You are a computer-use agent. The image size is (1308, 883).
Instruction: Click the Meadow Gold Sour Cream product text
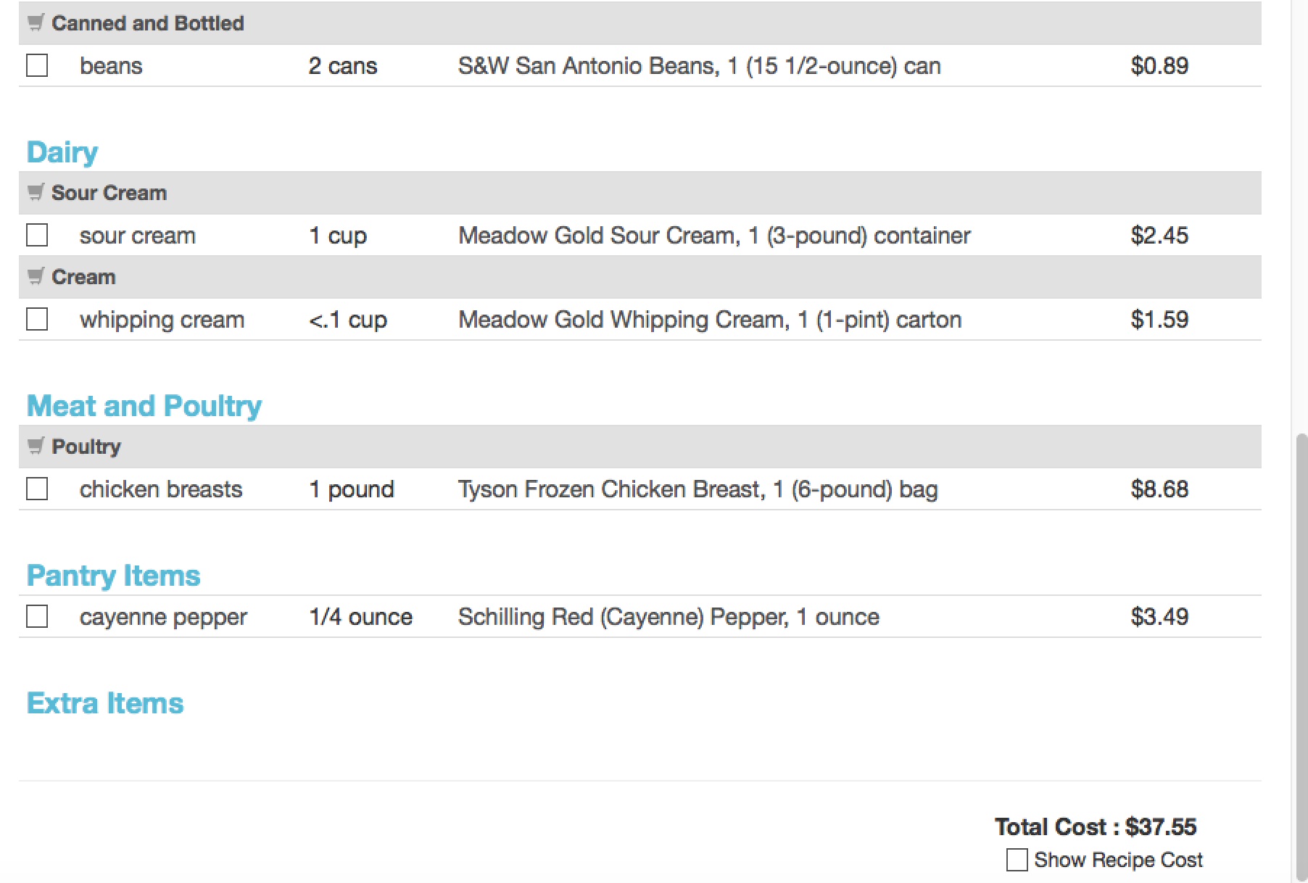pos(714,236)
